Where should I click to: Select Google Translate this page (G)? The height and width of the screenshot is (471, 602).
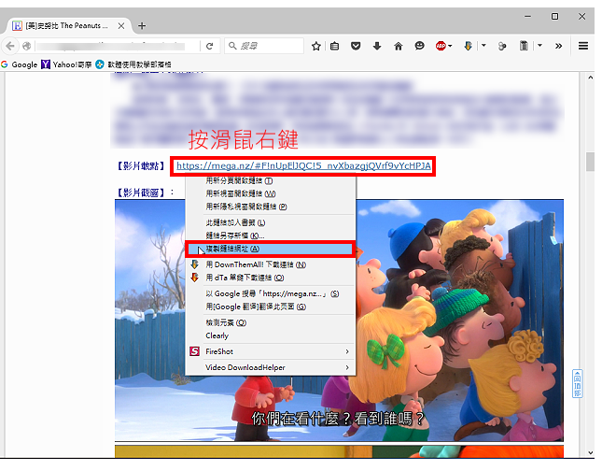click(271, 307)
